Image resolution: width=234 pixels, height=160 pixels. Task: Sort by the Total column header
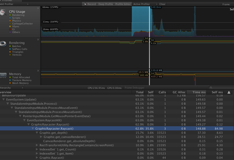138,92
